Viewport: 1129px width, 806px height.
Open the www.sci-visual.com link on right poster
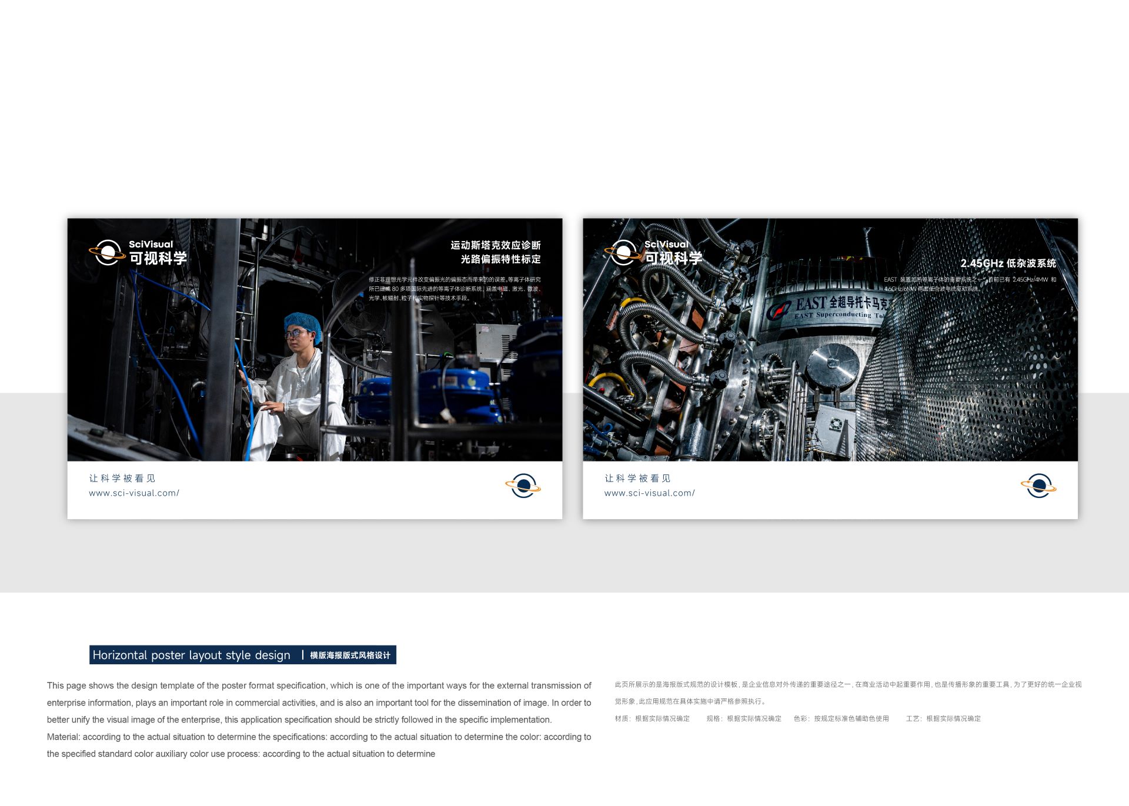(x=649, y=493)
